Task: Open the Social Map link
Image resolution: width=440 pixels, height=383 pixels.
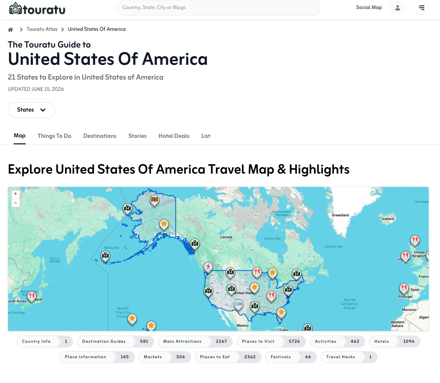Action: coord(369,8)
